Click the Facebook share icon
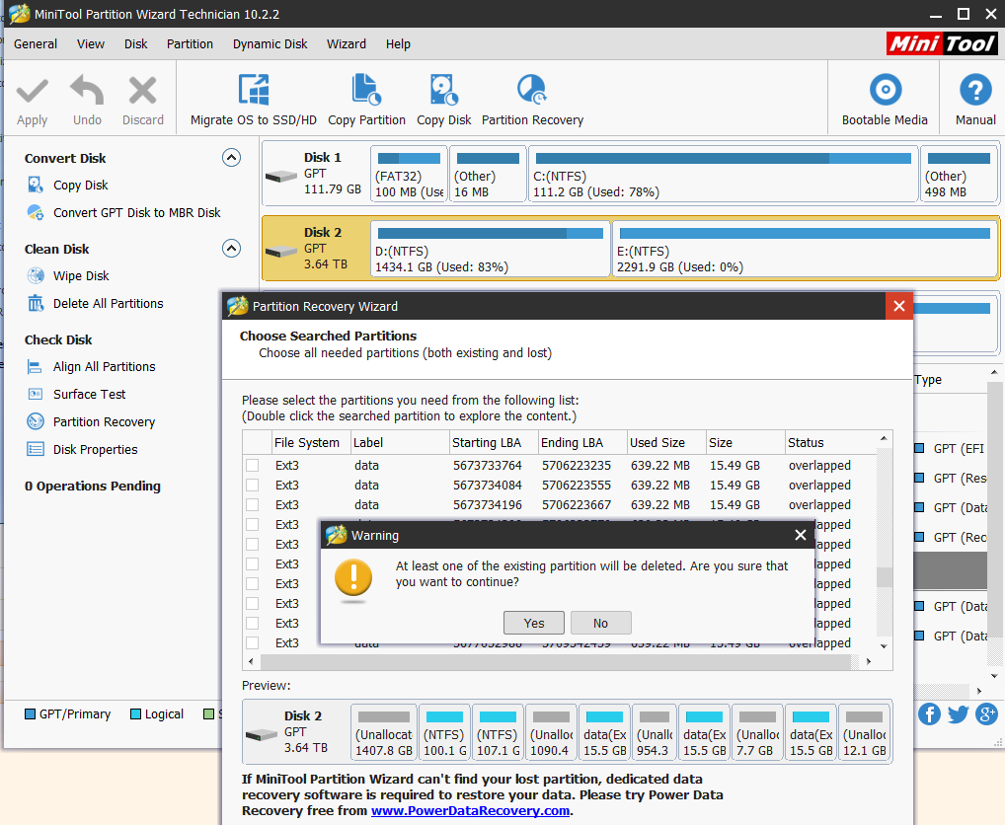 tap(929, 713)
